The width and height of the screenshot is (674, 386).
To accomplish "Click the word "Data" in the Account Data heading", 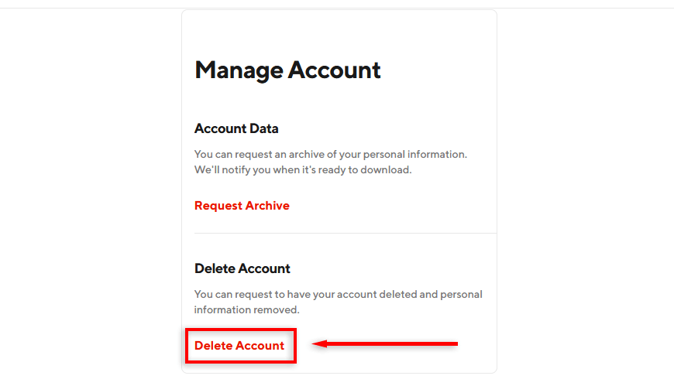I will coord(263,128).
